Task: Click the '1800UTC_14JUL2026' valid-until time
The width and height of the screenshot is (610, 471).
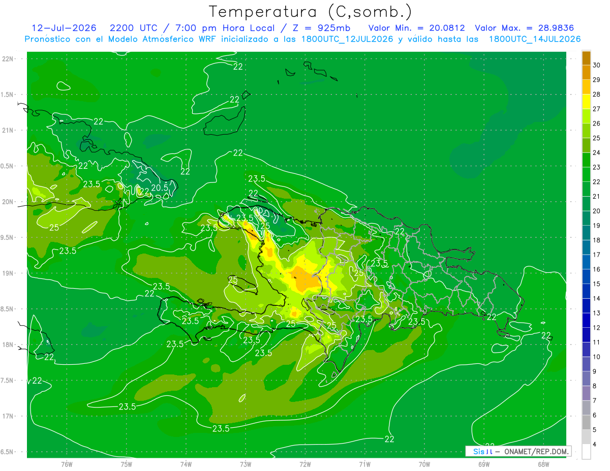Action: pos(535,39)
